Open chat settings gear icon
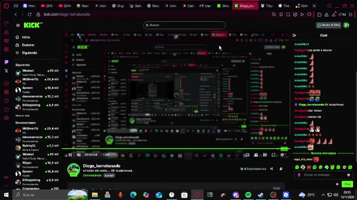 pos(337,184)
